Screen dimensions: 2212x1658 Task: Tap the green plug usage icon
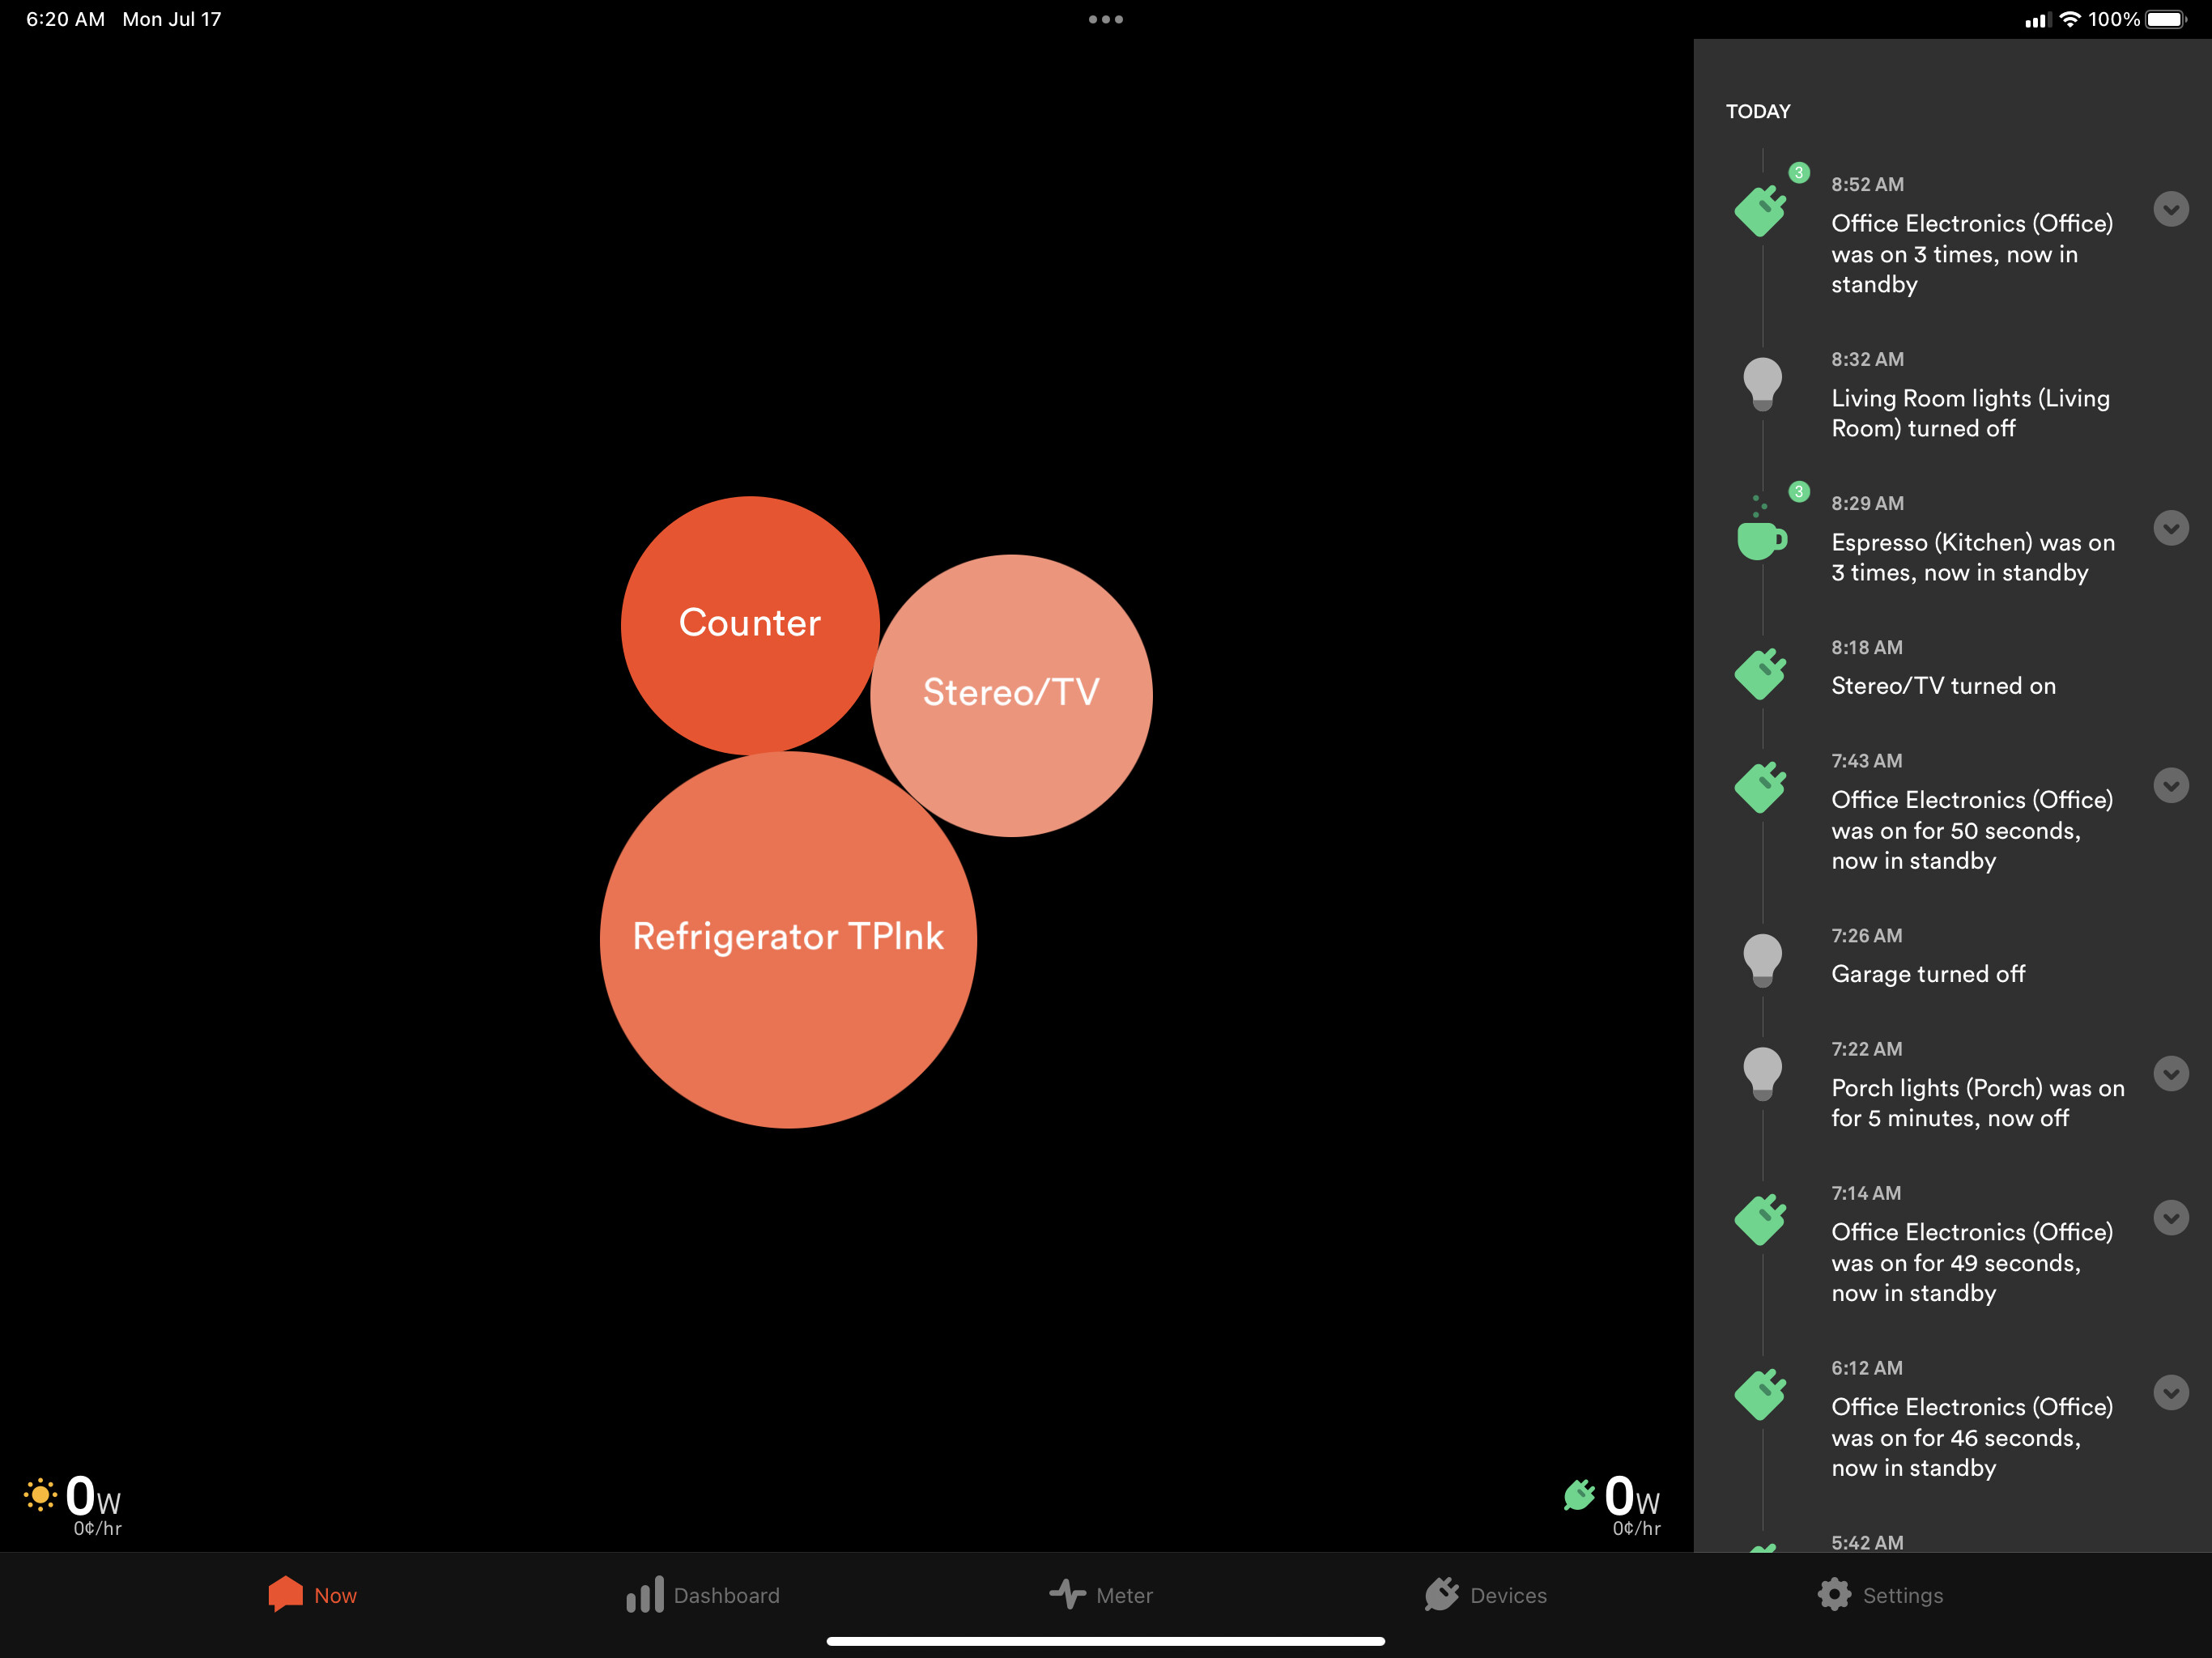click(x=1579, y=1495)
